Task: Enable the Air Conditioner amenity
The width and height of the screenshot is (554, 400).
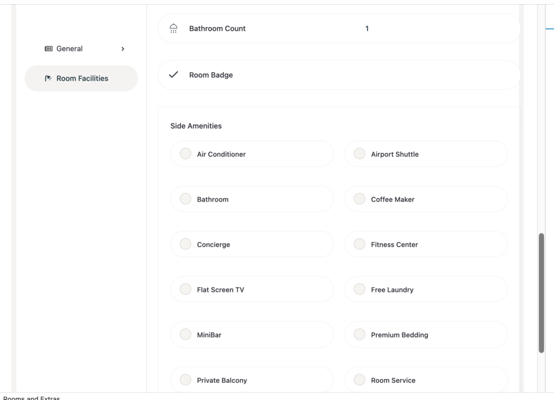Action: click(186, 154)
